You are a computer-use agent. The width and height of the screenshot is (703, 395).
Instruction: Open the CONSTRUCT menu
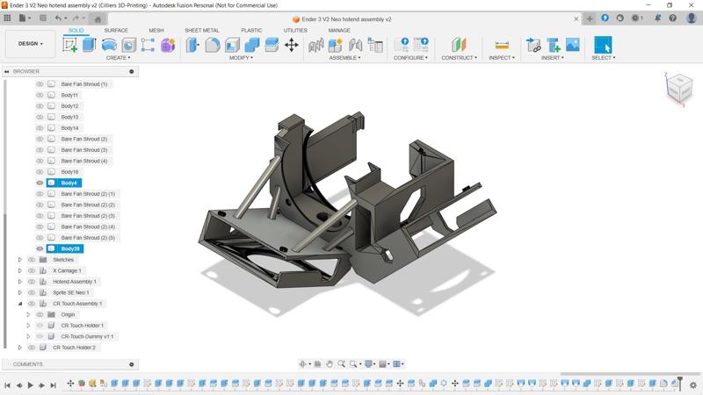click(459, 58)
